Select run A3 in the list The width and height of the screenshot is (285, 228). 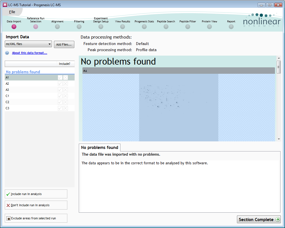coord(40,90)
